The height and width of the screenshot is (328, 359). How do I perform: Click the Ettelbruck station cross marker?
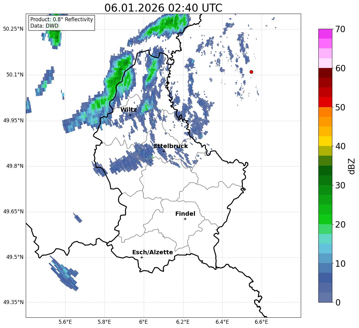[163, 151]
